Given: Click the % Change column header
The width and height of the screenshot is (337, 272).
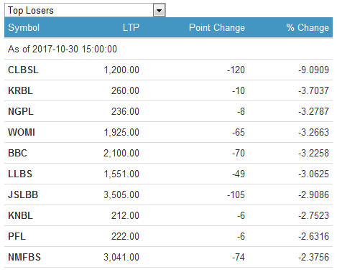Looking at the screenshot, I should 308,27.
